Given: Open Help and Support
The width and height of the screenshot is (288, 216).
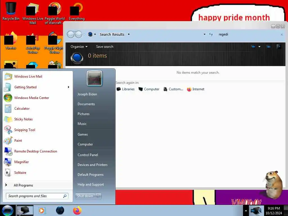Looking at the screenshot, I should [x=91, y=184].
